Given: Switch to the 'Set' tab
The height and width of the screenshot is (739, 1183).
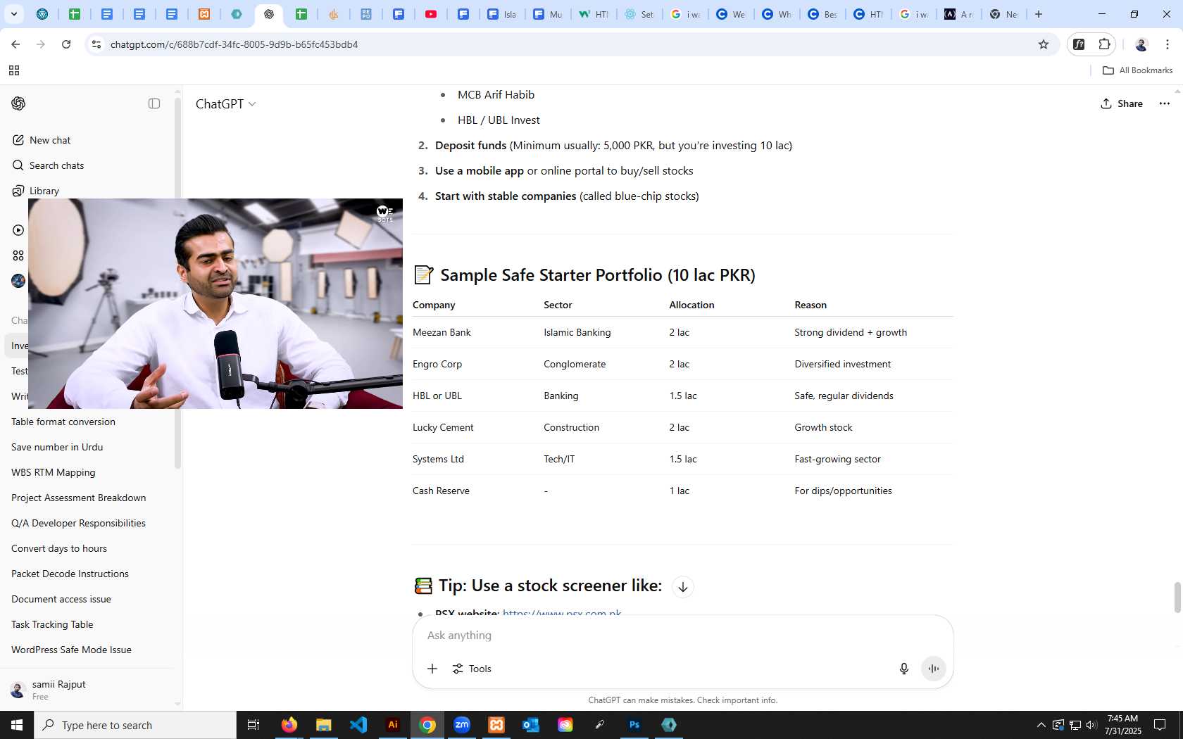Looking at the screenshot, I should point(639,14).
